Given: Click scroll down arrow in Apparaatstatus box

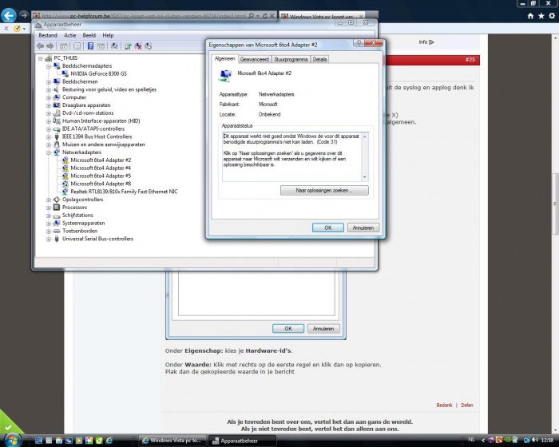Looking at the screenshot, I should pos(365,177).
